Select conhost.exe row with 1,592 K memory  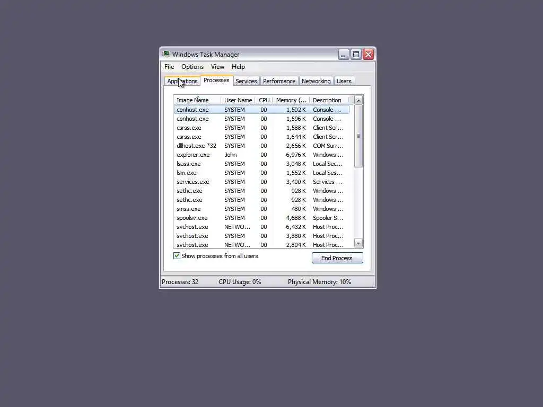(261, 110)
